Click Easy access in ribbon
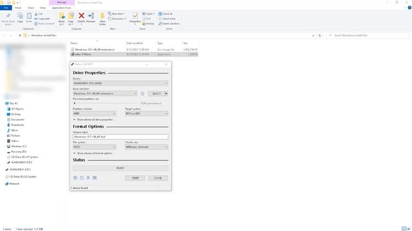Screen dimensions: 412x231 click(117, 19)
